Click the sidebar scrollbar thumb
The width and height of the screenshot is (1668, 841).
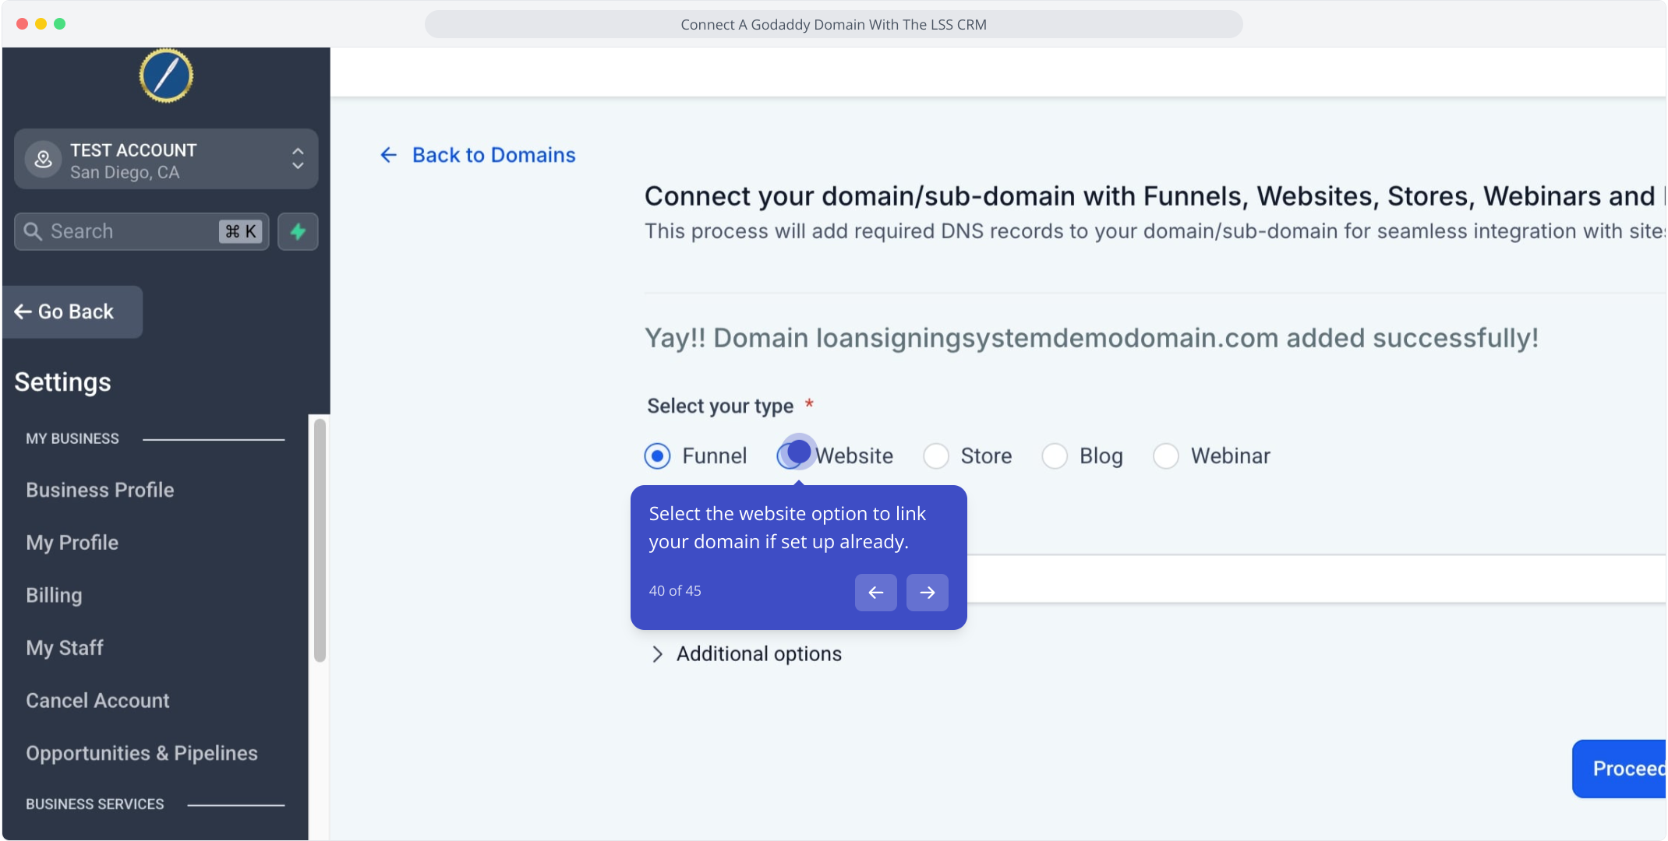click(x=320, y=540)
